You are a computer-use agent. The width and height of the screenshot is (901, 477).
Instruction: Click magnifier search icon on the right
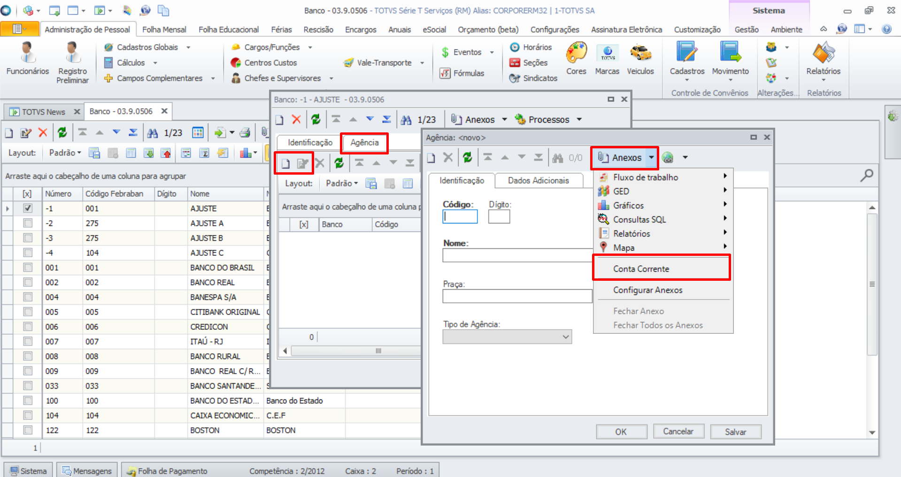click(x=866, y=176)
